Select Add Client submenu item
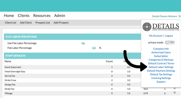181x101 pixels. tap(26, 23)
